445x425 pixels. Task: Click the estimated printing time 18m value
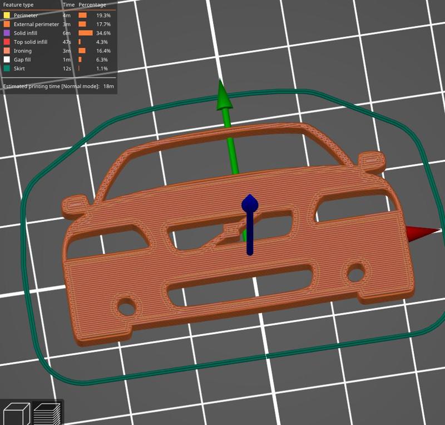[108, 86]
